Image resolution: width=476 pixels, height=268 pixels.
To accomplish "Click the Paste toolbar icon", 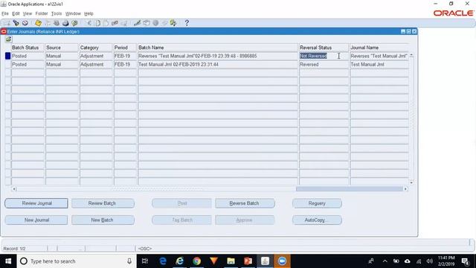I will tap(106, 23).
